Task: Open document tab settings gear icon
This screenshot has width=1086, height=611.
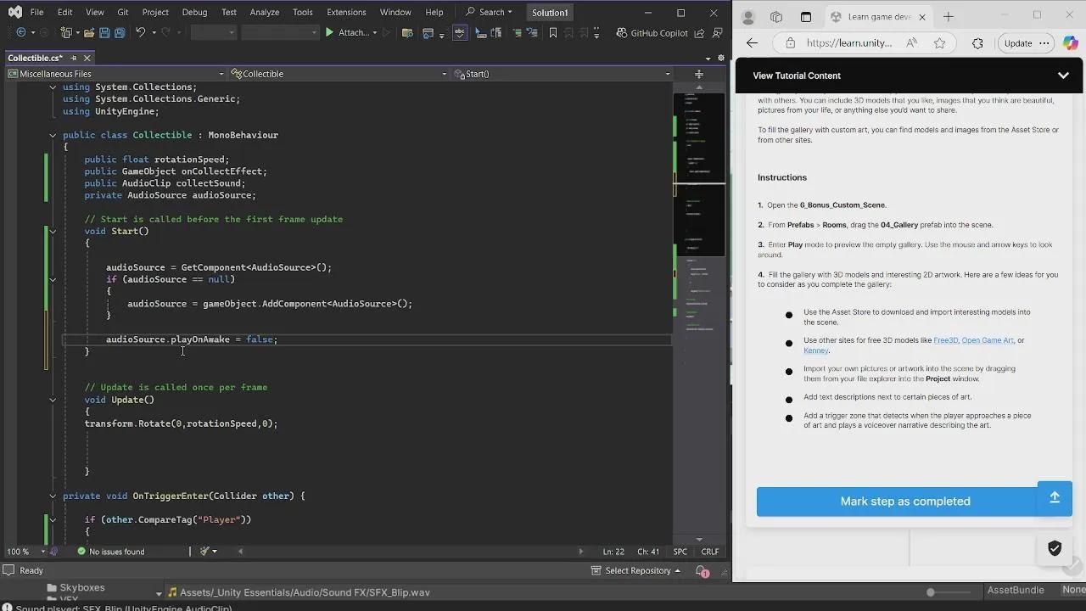Action: [719, 58]
